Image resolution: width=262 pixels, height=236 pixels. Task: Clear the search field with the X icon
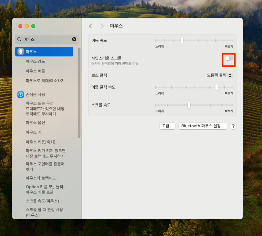click(x=74, y=39)
